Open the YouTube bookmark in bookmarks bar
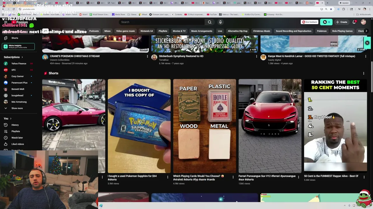The image size is (373, 209). [212, 15]
